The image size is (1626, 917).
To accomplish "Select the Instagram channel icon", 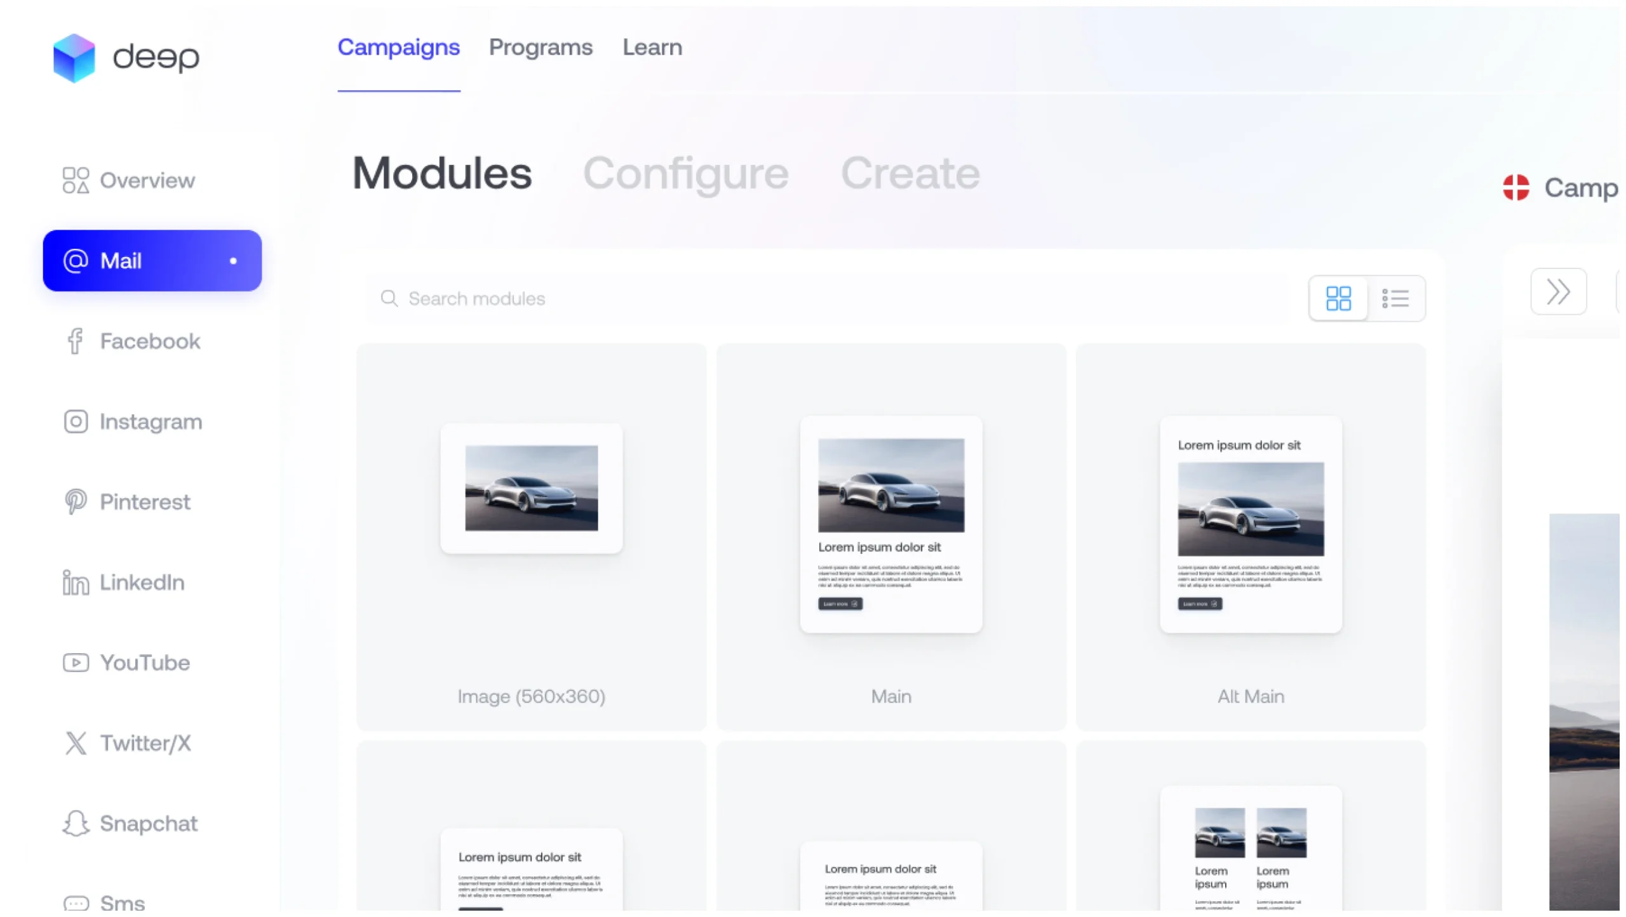I will click(x=75, y=421).
